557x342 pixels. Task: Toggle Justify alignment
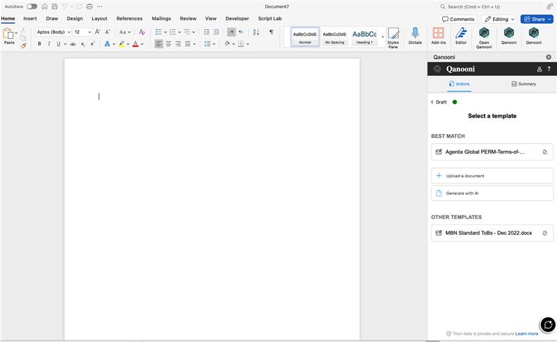(187, 44)
